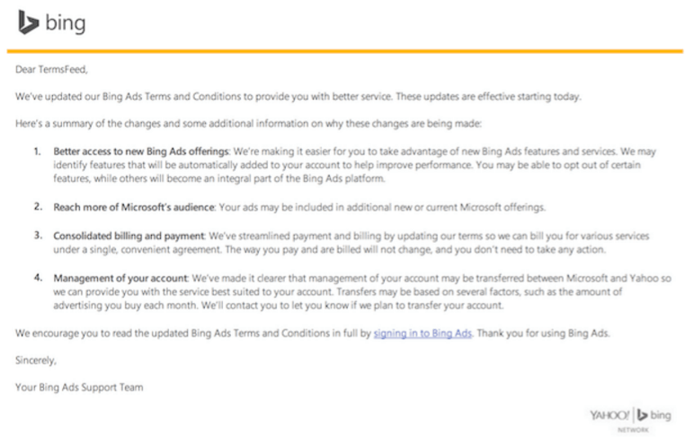Click the small Bing logo beside Yahoo!
The width and height of the screenshot is (694, 439).
pyautogui.click(x=658, y=414)
